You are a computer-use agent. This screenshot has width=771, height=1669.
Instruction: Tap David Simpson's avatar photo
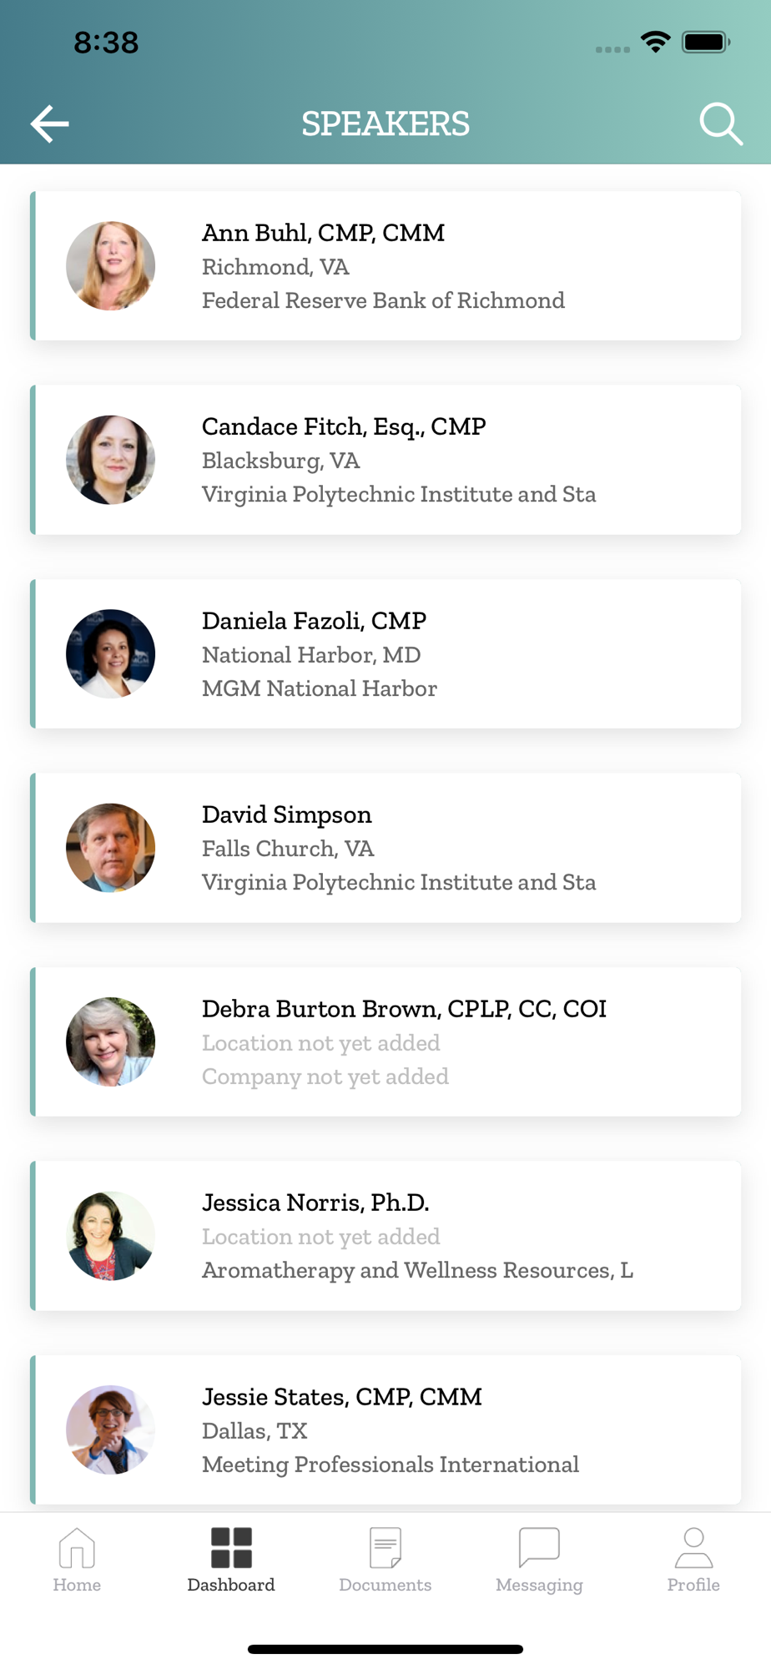(111, 848)
